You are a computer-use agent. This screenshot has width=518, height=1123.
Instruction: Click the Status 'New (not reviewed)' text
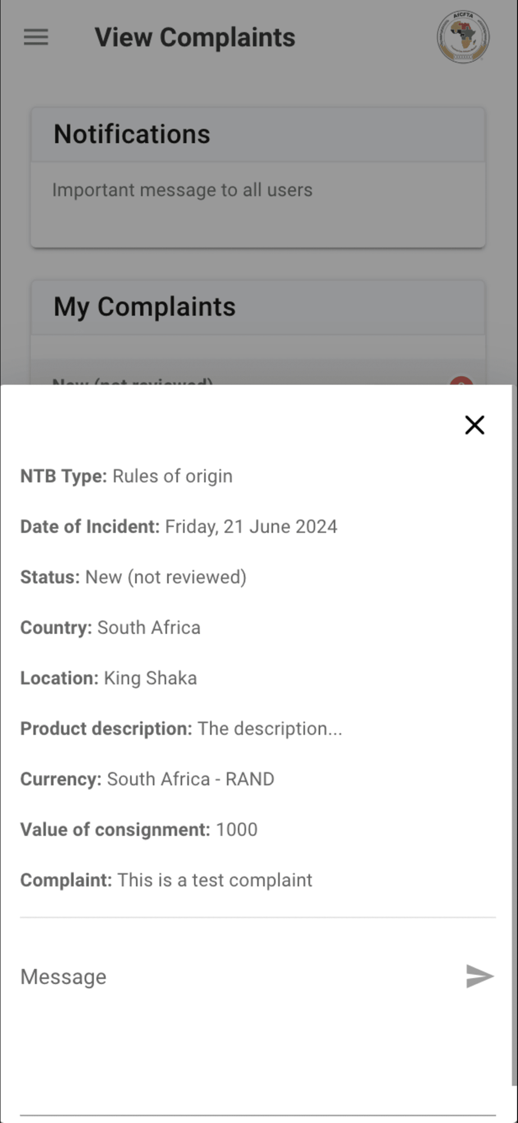pos(134,577)
